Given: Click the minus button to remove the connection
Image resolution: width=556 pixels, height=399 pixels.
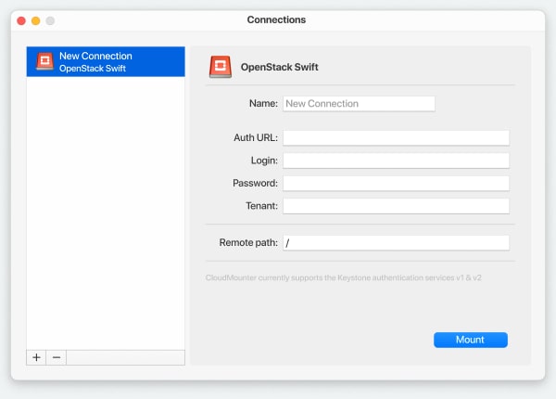Looking at the screenshot, I should pos(57,357).
